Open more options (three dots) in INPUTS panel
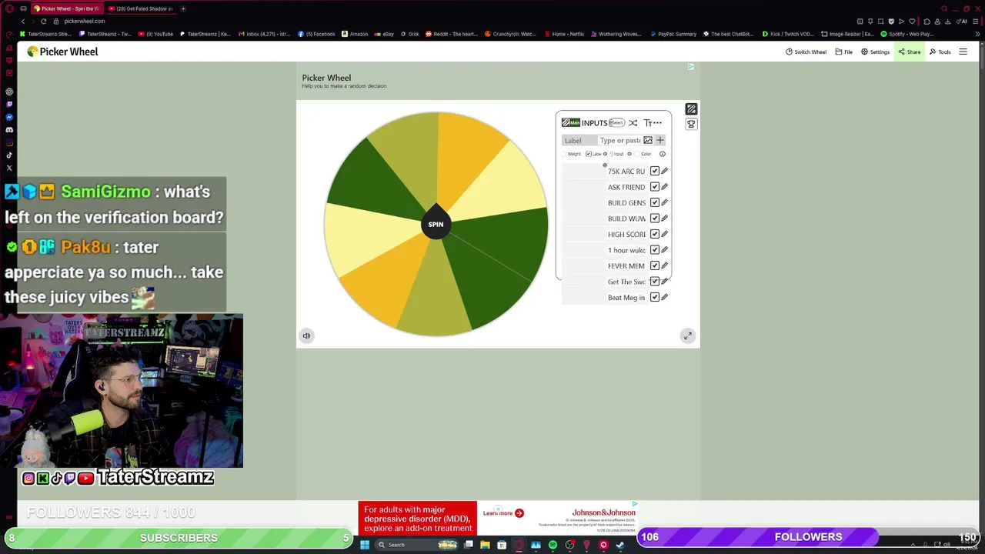 tap(657, 123)
